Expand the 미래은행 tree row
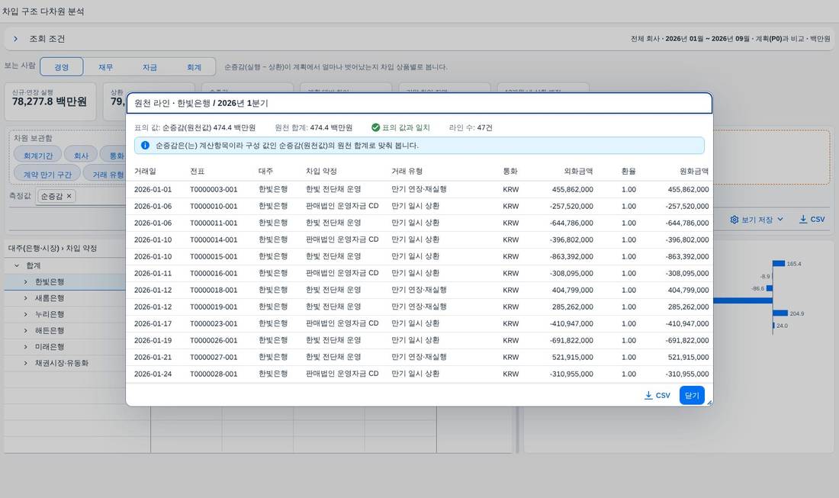This screenshot has height=498, width=839. [25, 347]
